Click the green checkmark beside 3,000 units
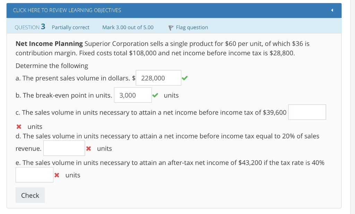Image resolution: width=355 pixels, height=214 pixels. coord(155,95)
